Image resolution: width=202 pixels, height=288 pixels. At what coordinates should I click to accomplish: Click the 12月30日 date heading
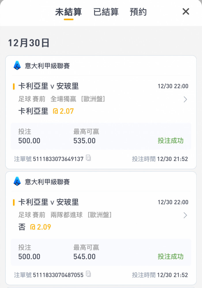[29, 43]
